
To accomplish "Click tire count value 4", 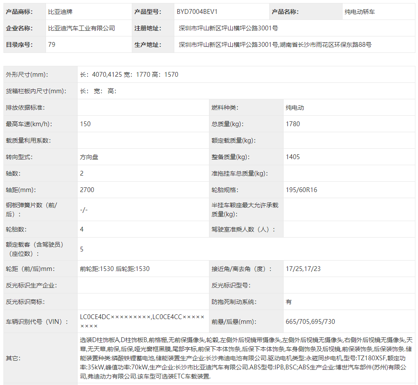I will pyautogui.click(x=82, y=229).
